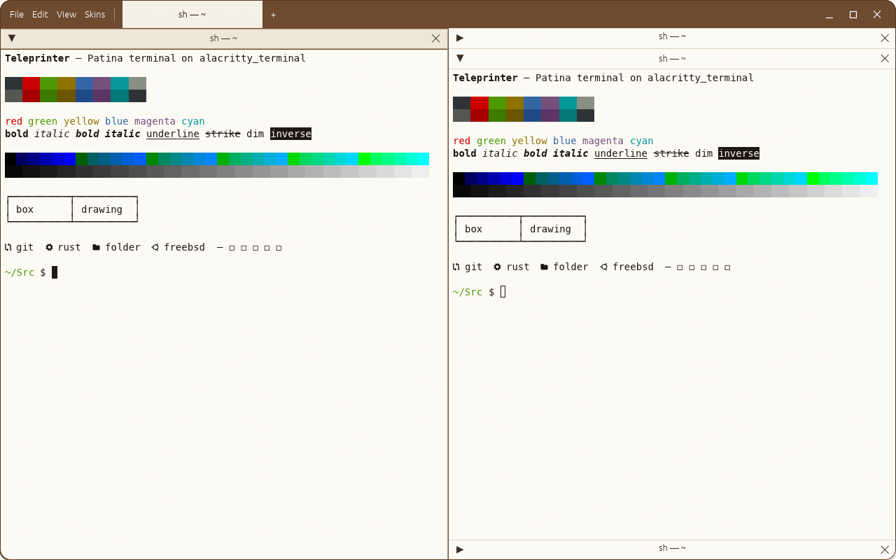The width and height of the screenshot is (896, 560).
Task: Click the "inverse" text in left pane
Action: pos(290,134)
